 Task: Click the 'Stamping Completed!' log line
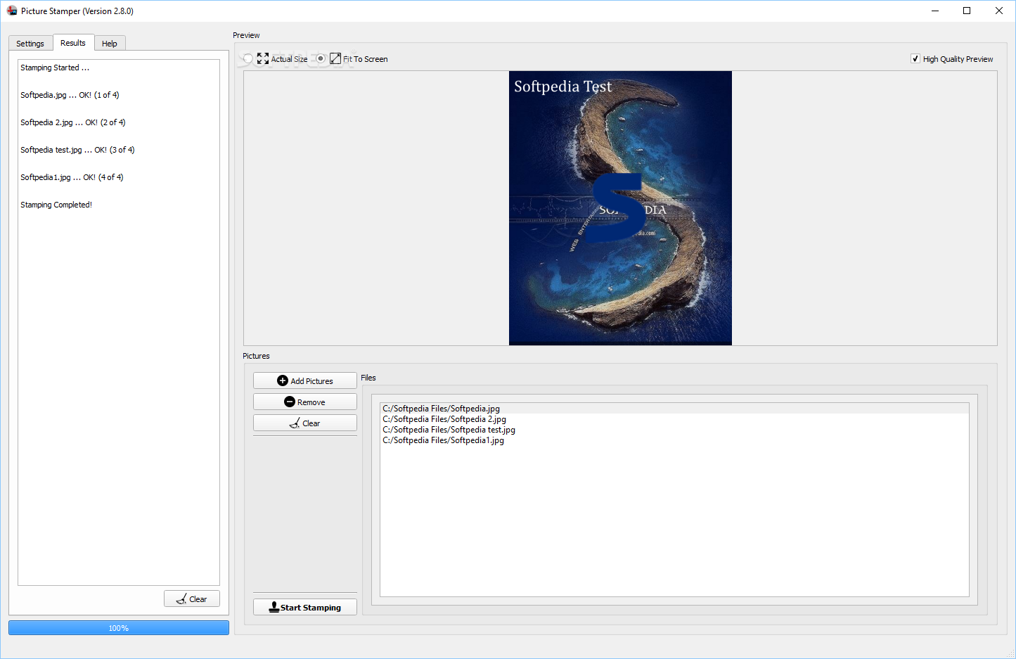pos(56,205)
